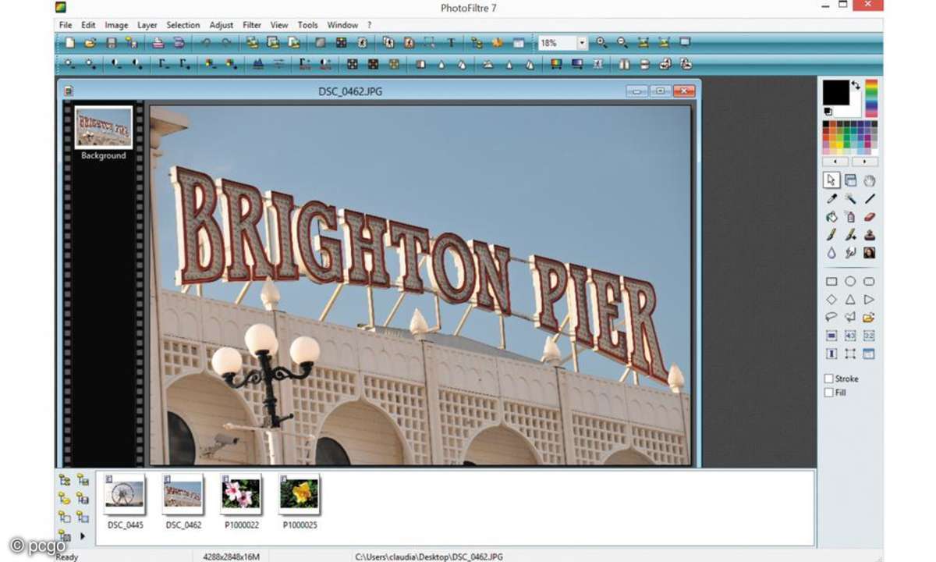
Task: Open the Image menu
Action: (x=116, y=25)
